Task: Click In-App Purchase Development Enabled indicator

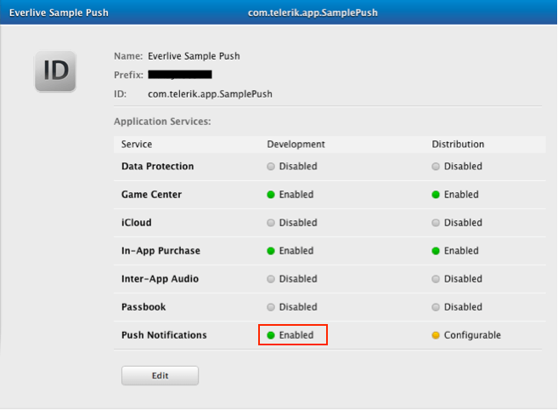Action: (x=290, y=251)
